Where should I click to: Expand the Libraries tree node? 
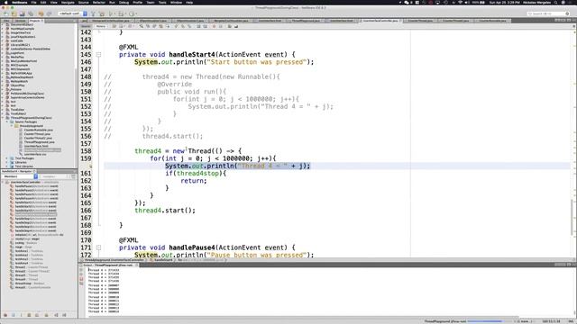7,162
